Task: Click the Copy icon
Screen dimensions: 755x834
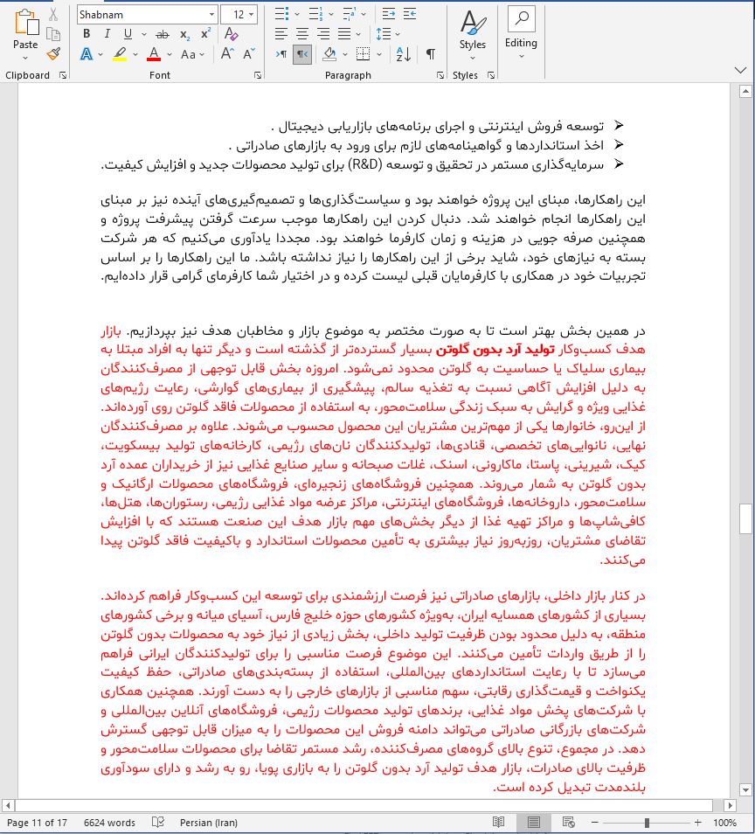Action: pos(53,35)
